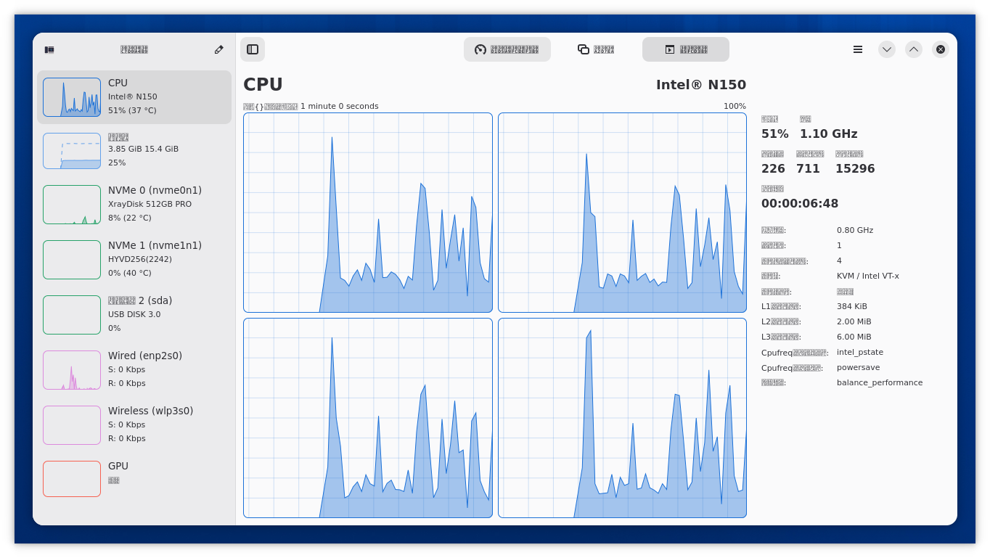990x558 pixels.
Task: Select the CPU Intel N150 sidebar entry
Action: click(134, 97)
